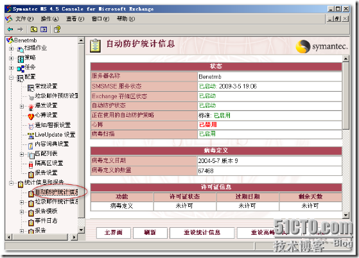The height and width of the screenshot is (258, 359).
Task: Click the 通知/警报设置 alarm clock icon
Action: tap(31, 126)
